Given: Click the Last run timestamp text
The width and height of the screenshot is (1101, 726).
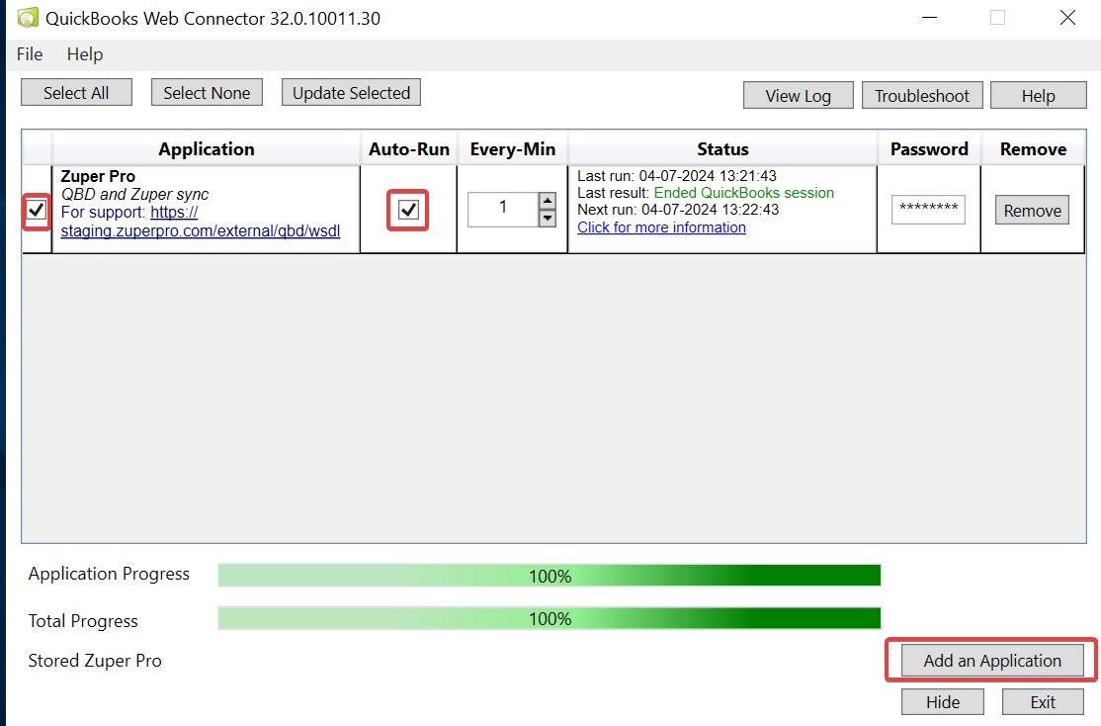Looking at the screenshot, I should tap(677, 176).
